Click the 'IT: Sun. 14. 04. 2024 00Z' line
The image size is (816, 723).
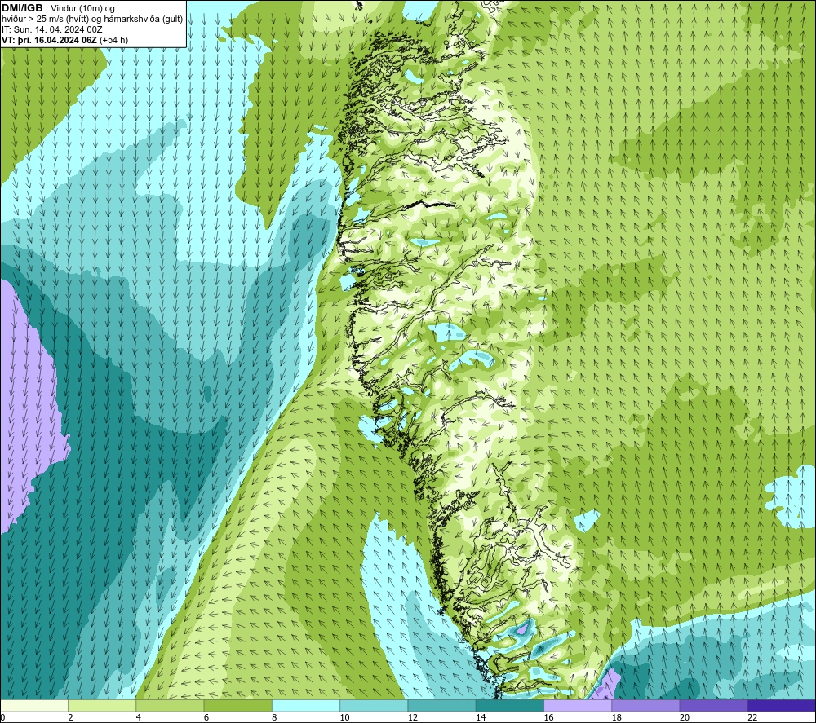52,29
